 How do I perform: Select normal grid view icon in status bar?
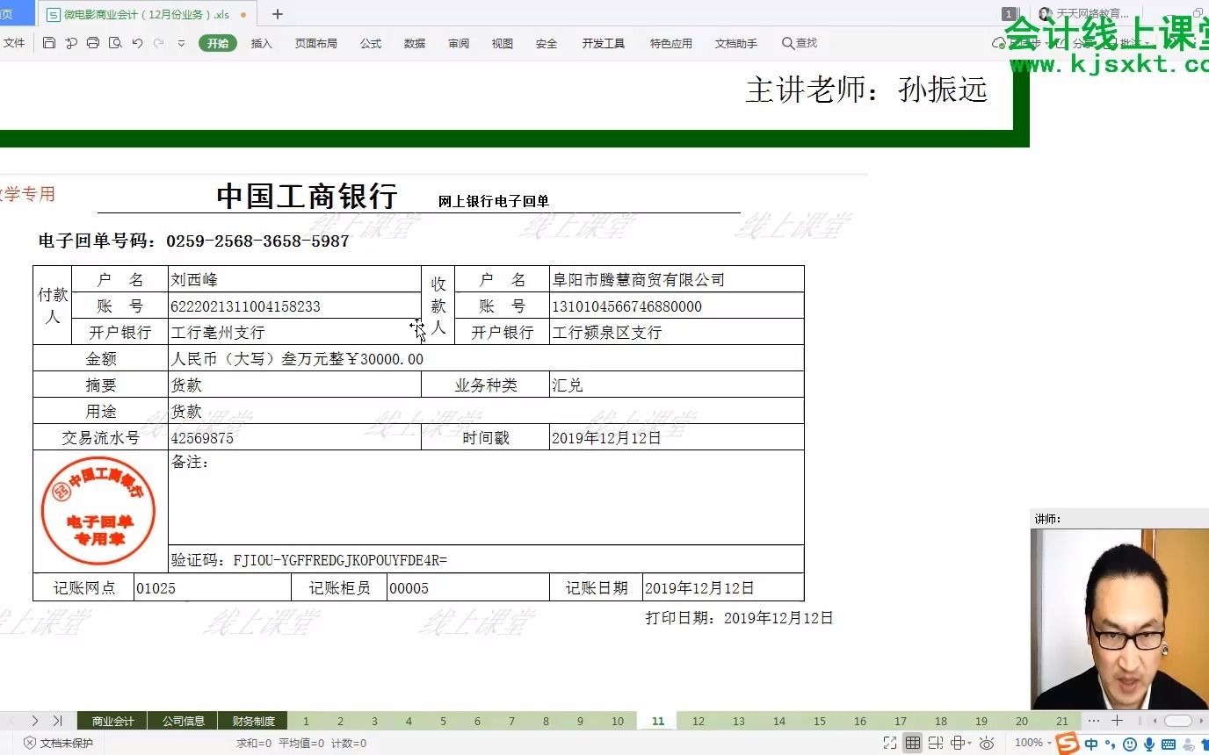[913, 743]
